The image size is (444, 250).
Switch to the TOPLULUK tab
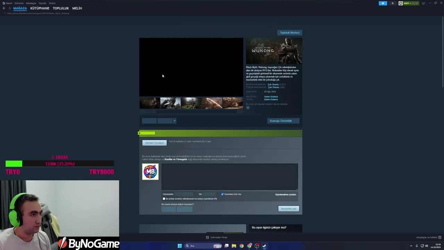[x=61, y=8]
